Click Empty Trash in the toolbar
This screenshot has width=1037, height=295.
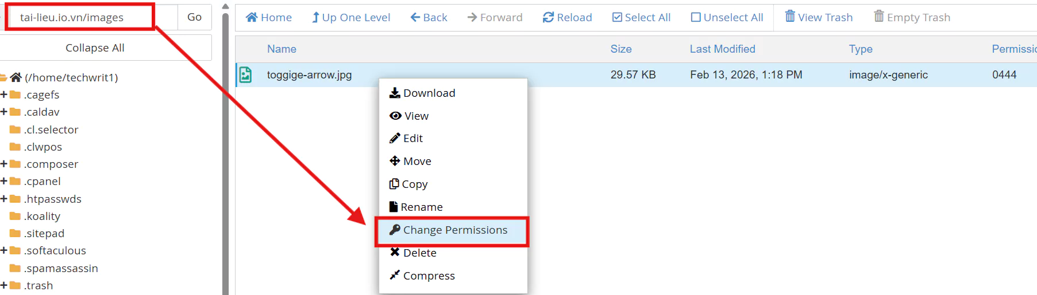[912, 17]
